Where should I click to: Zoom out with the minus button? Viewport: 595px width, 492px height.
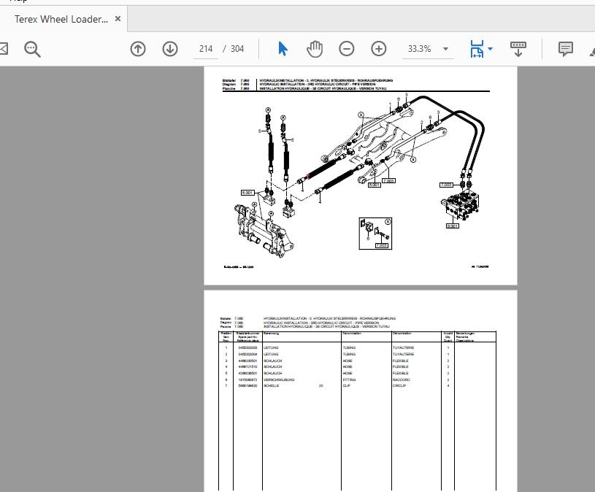point(346,48)
